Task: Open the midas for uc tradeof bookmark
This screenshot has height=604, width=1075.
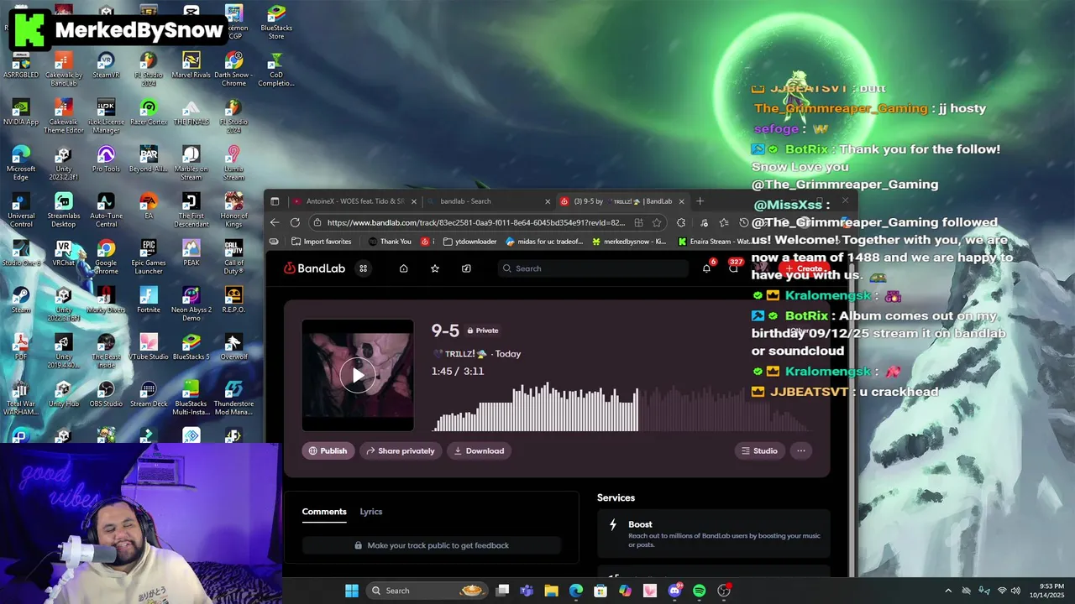Action: pos(544,242)
